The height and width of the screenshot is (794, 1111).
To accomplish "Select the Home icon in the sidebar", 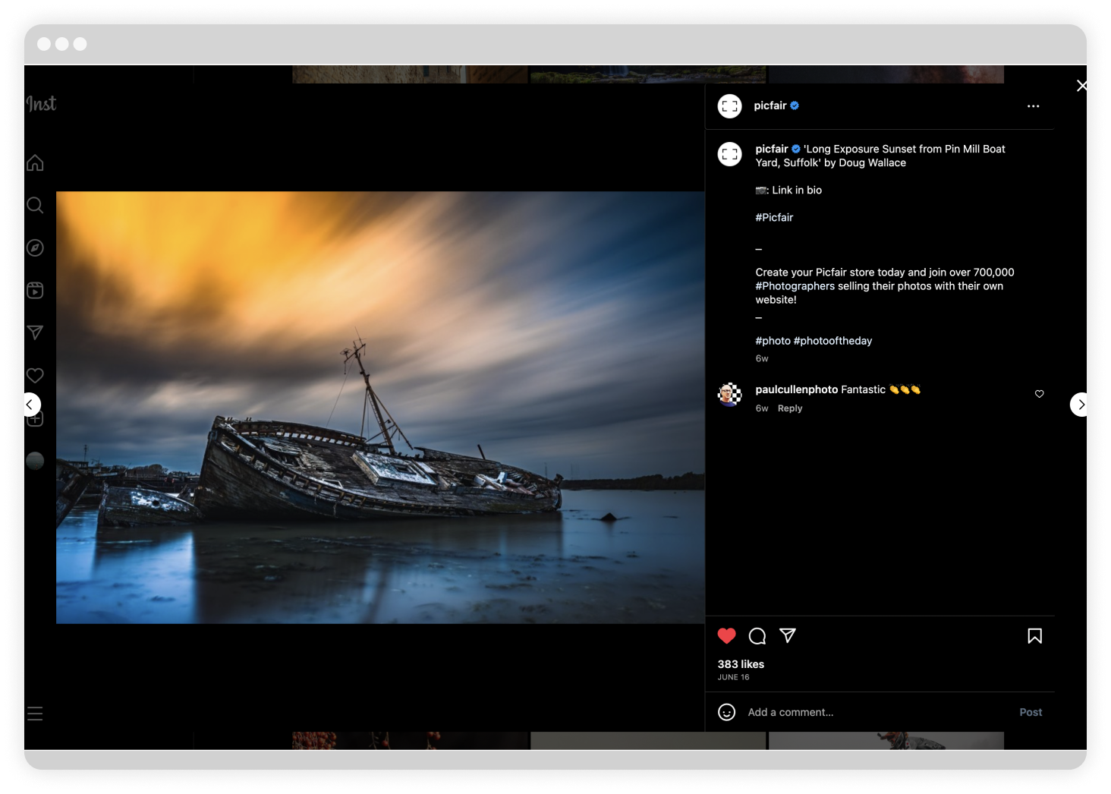I will click(35, 162).
